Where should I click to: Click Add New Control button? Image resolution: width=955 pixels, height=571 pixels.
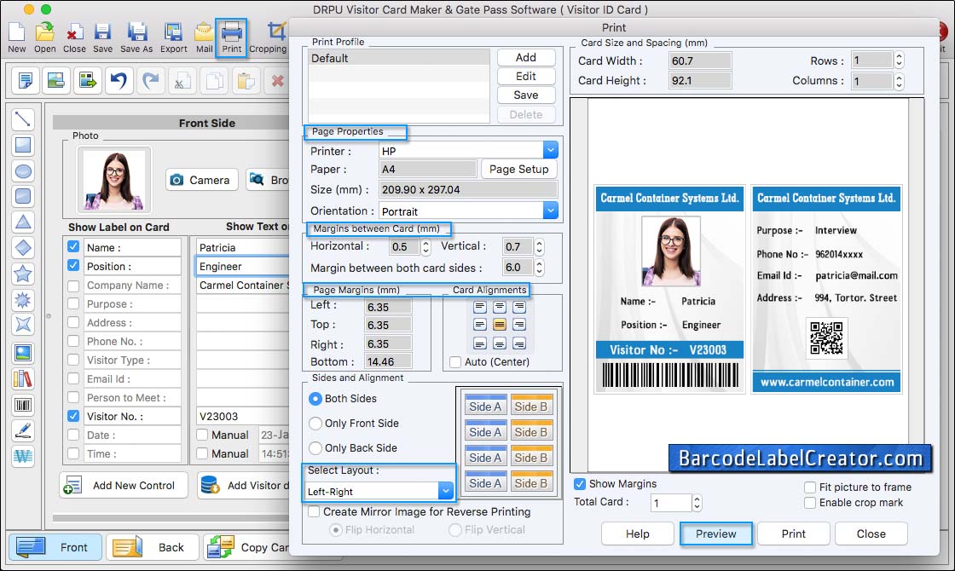click(124, 485)
